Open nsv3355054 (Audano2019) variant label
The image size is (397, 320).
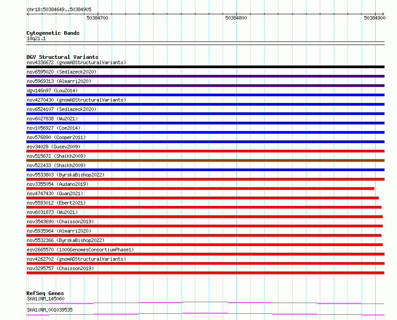(x=58, y=184)
